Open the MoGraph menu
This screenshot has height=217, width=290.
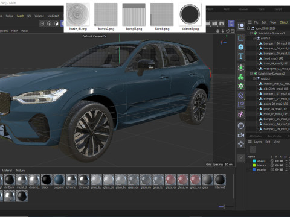[x=53, y=16]
